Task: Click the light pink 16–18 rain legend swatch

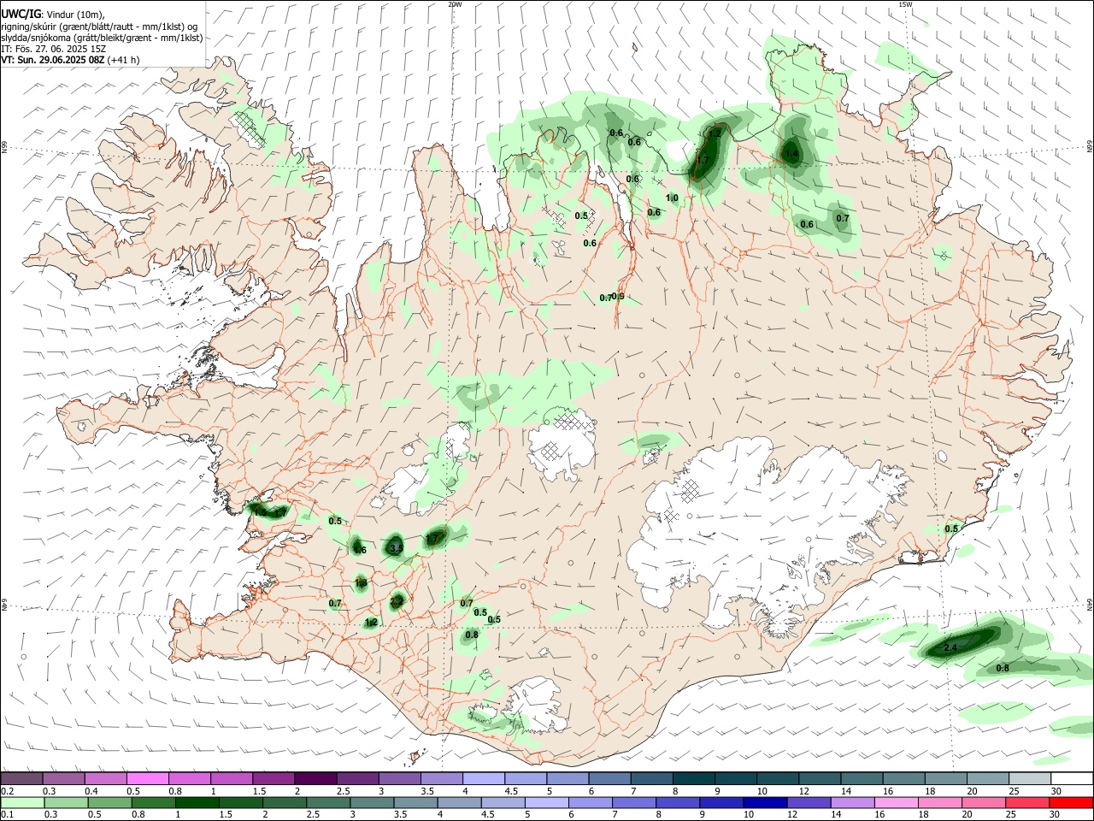Action: pos(896,802)
